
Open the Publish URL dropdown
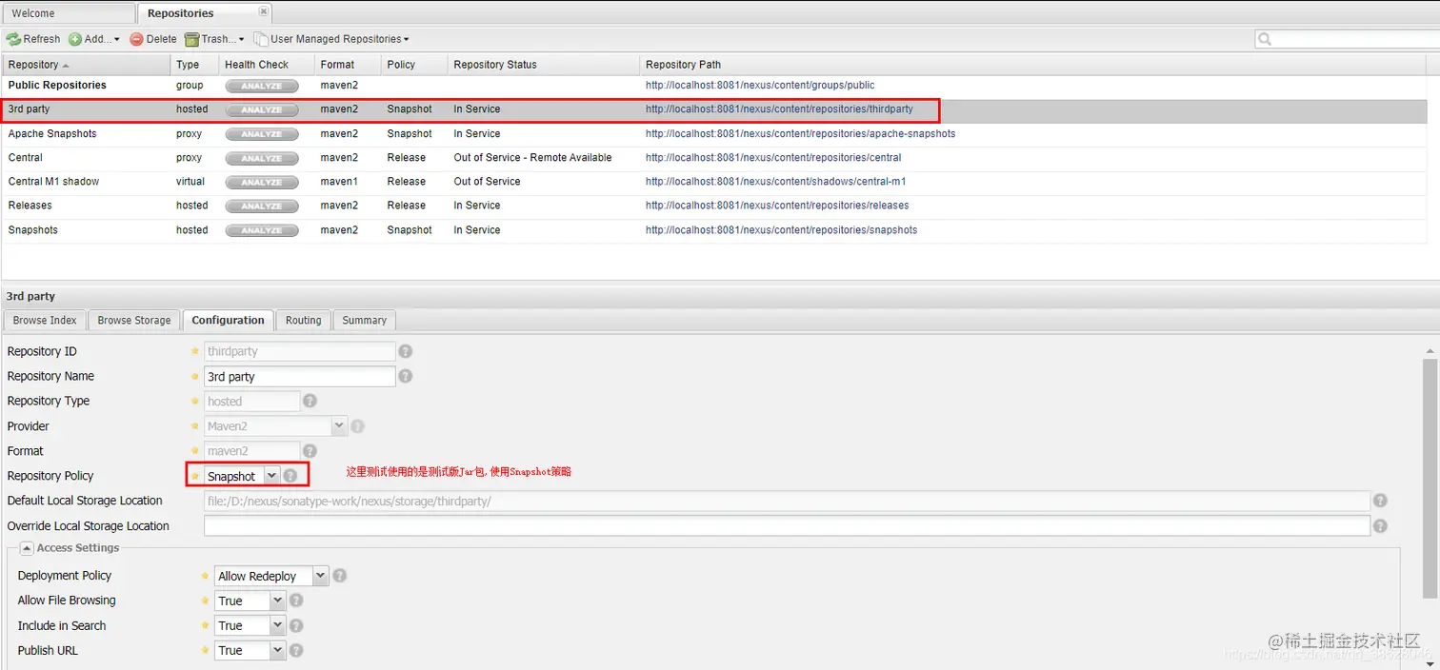(277, 650)
